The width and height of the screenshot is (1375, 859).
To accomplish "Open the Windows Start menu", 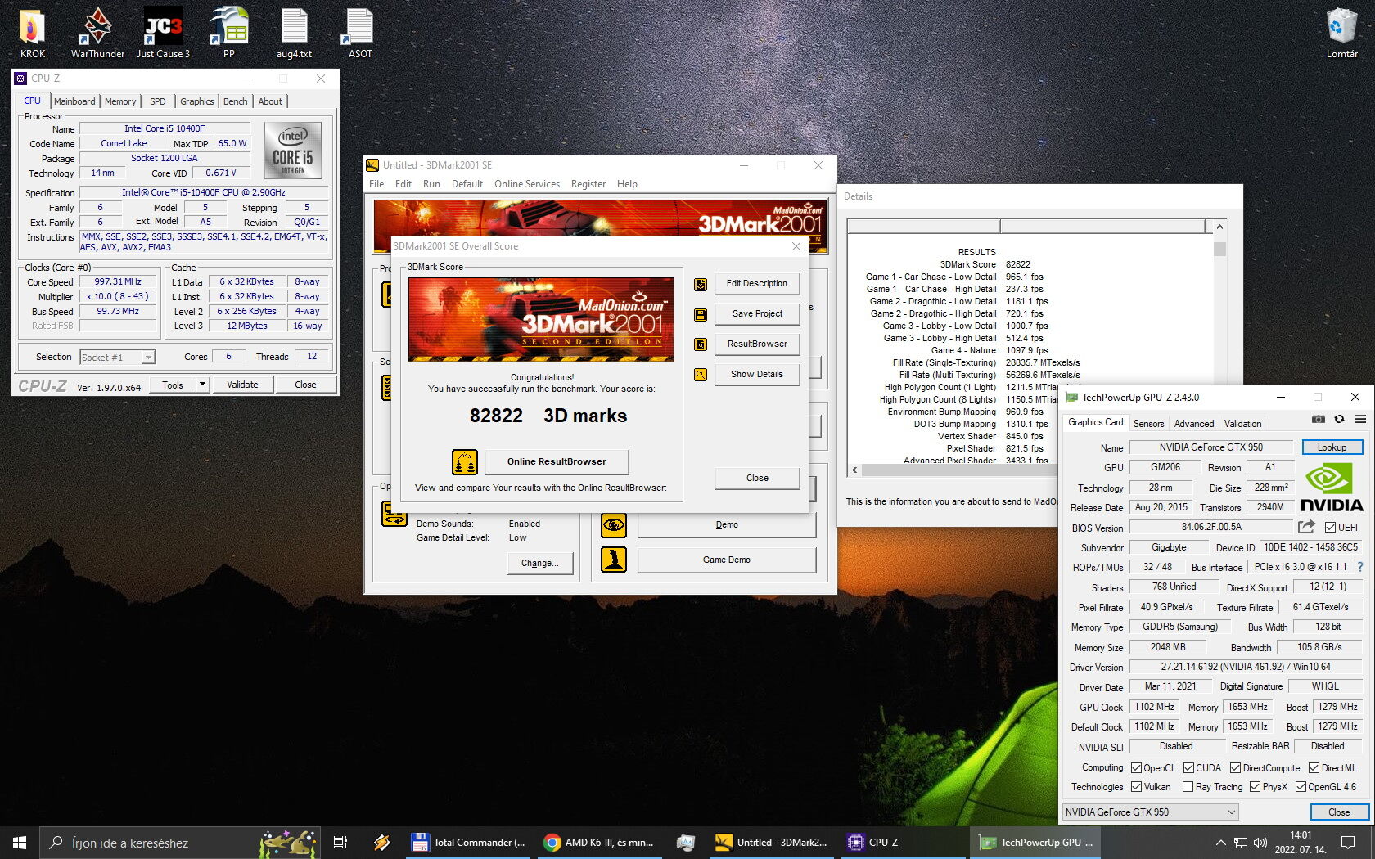I will coord(20,842).
